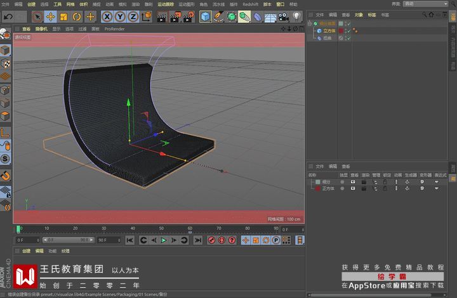The width and height of the screenshot is (457, 298).
Task: Open the 摄像机 viewport menu
Action: 41,29
